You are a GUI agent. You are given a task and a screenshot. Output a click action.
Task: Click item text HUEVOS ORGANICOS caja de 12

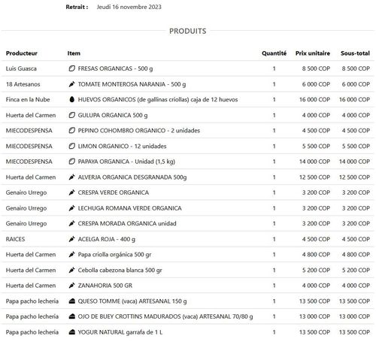(x=158, y=99)
